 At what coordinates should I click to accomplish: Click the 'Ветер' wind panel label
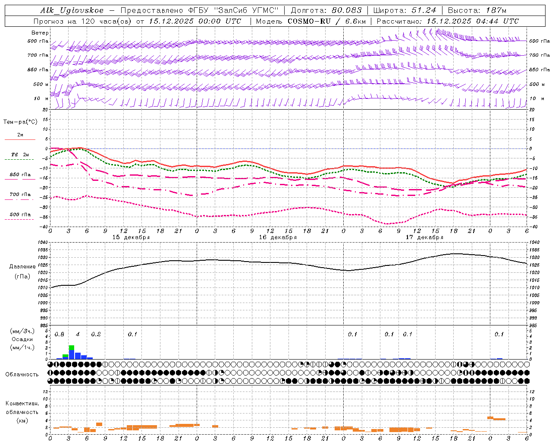point(40,33)
